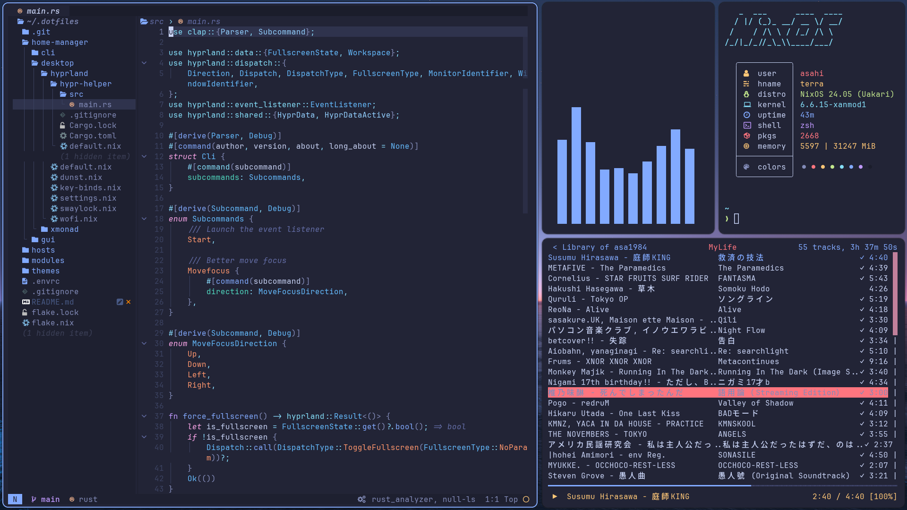Image resolution: width=907 pixels, height=510 pixels.
Task: Expand the themes folder in file tree
Action: [x=45, y=271]
